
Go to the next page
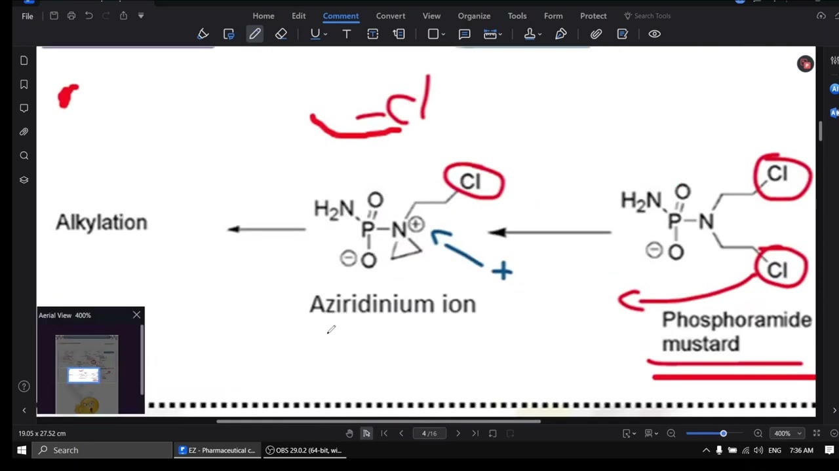[x=458, y=433]
